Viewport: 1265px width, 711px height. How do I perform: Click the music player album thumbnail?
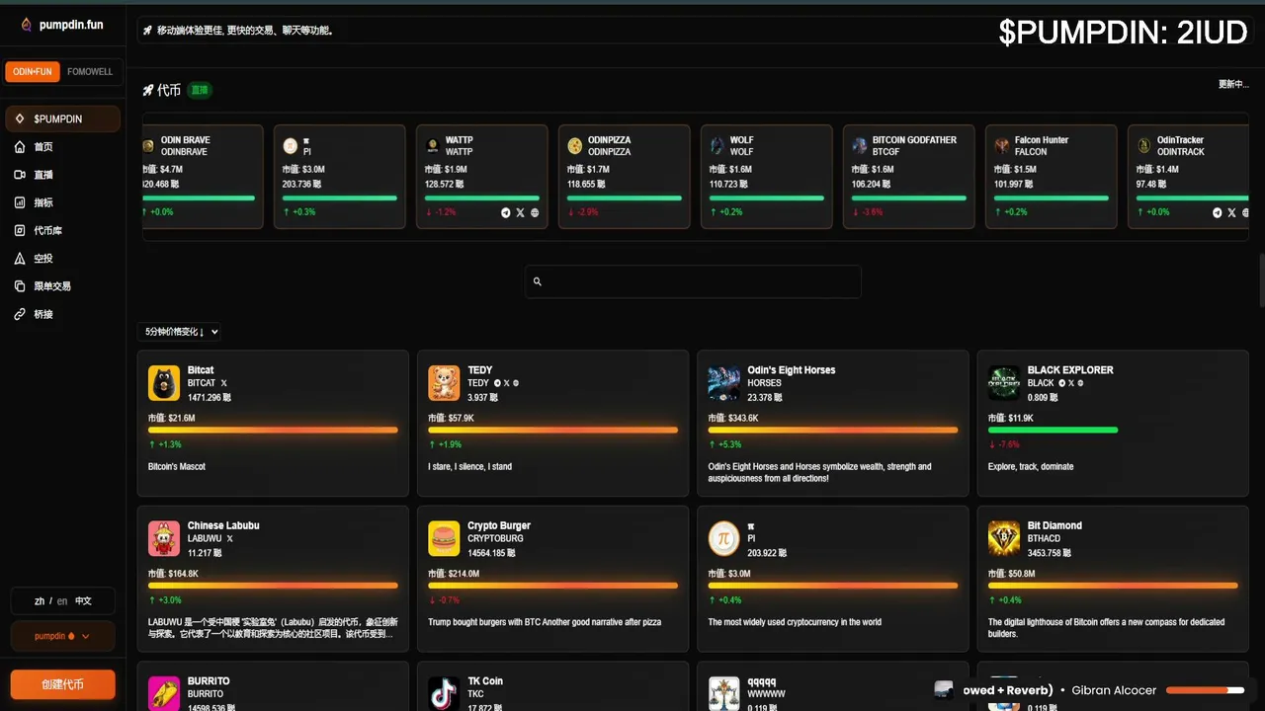(944, 689)
